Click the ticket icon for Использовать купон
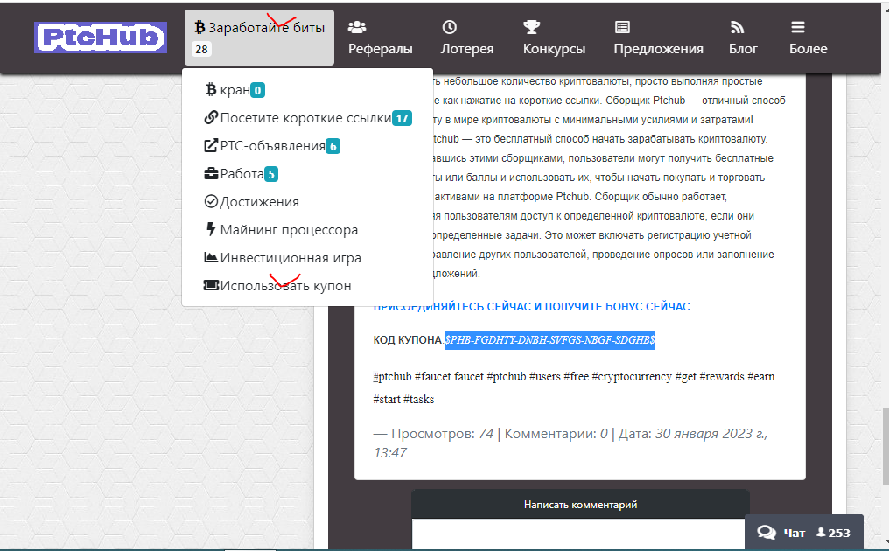The height and width of the screenshot is (551, 889). (211, 285)
